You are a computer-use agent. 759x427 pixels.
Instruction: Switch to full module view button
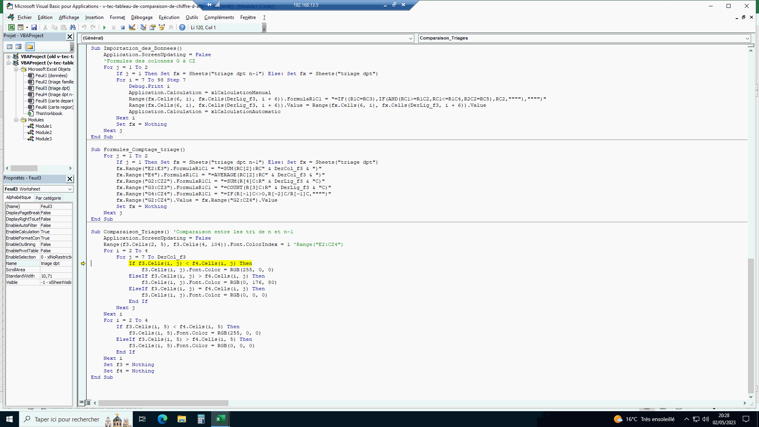88,403
